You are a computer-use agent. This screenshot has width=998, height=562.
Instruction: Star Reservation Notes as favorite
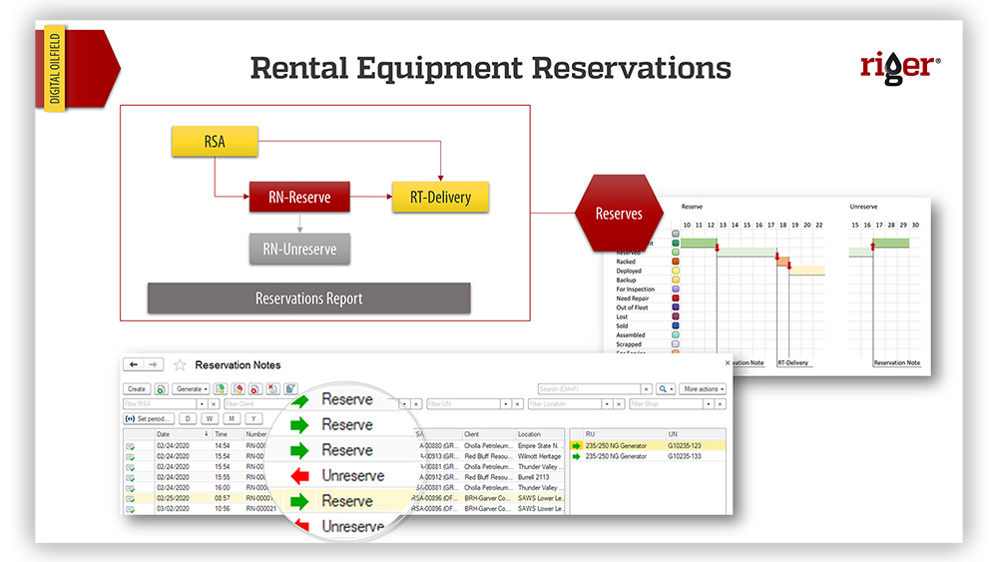pyautogui.click(x=180, y=365)
